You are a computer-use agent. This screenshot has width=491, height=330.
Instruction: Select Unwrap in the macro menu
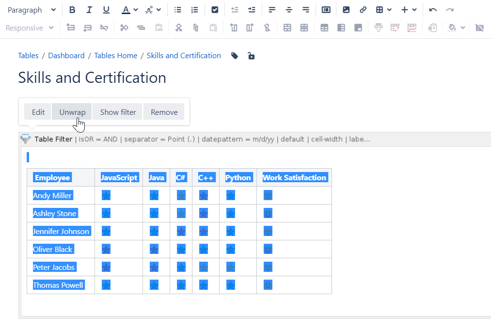[72, 112]
